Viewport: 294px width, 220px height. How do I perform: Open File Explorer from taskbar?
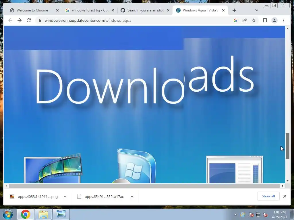pos(44,214)
